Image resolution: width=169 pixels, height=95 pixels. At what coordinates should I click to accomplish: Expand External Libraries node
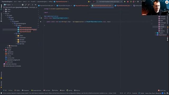[x=11, y=64]
